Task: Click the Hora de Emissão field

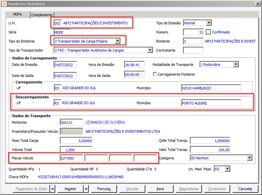Action: coord(134,65)
